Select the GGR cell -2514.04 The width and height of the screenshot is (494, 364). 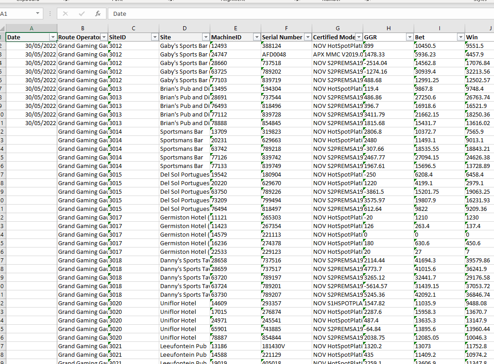tap(388, 63)
